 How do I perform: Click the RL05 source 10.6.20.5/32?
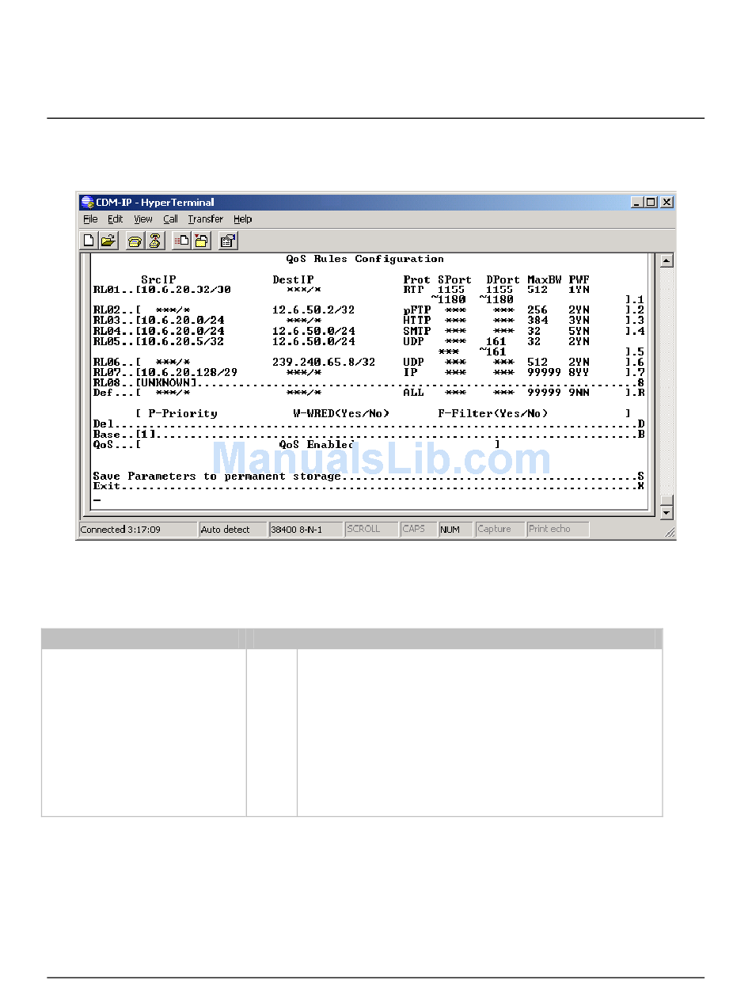point(183,341)
